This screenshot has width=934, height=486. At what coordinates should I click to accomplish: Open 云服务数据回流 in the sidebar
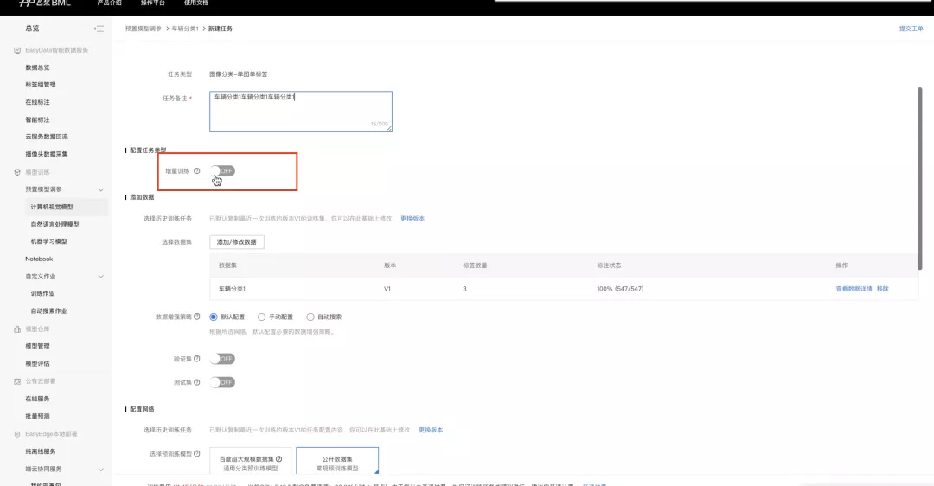[x=47, y=137]
